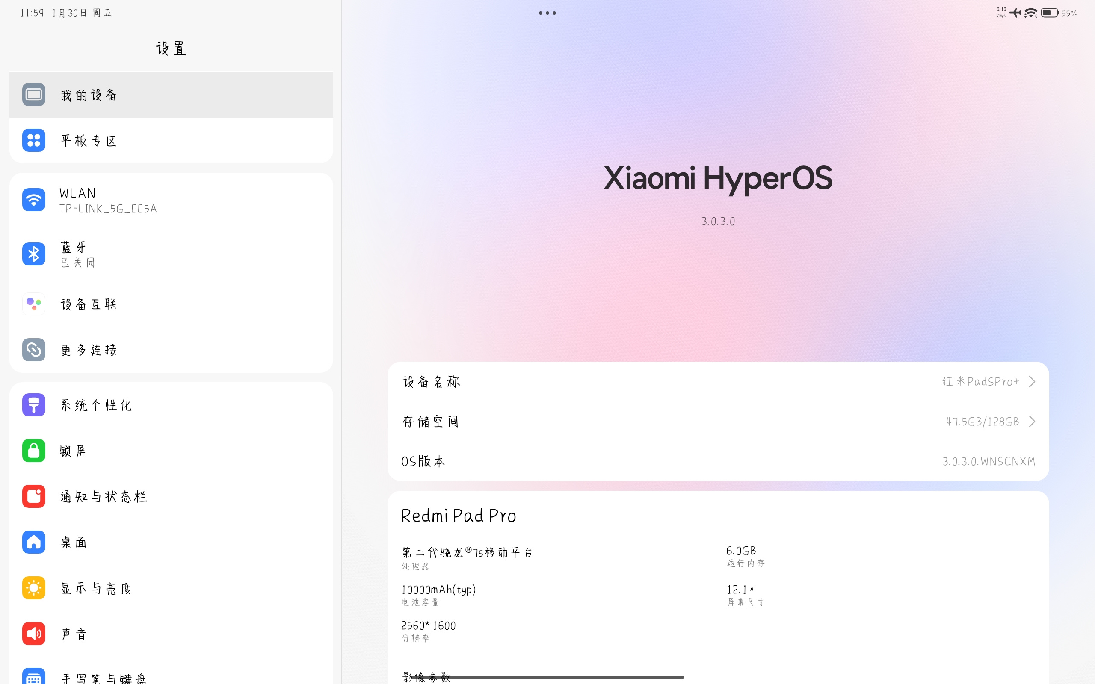
Task: Tap the 蓝牙 Bluetooth icon in the sidebar
Action: (33, 254)
